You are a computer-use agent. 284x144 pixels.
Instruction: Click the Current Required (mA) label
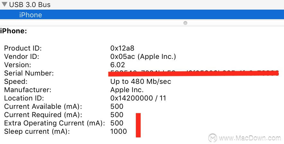click(x=43, y=115)
